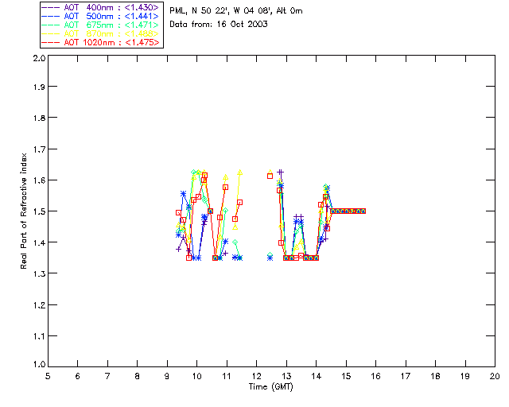Click the 1.3 y-axis tick label
Screen dimensions: 509x407
pyautogui.click(x=39, y=273)
